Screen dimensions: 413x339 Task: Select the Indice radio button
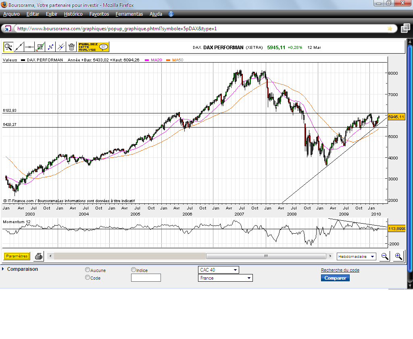(133, 270)
